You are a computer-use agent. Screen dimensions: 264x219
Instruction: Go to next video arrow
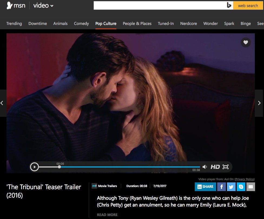point(259,103)
